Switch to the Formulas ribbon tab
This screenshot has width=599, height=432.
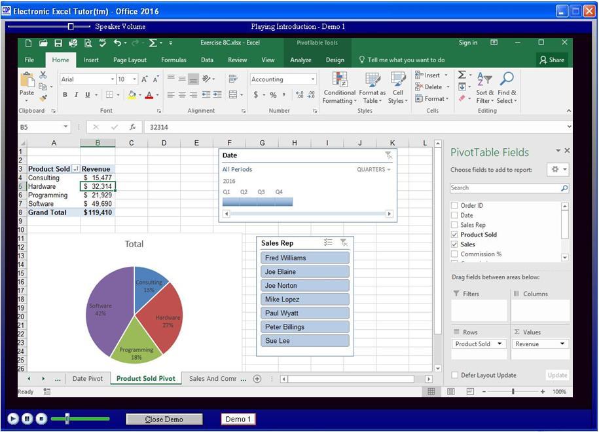tap(173, 60)
